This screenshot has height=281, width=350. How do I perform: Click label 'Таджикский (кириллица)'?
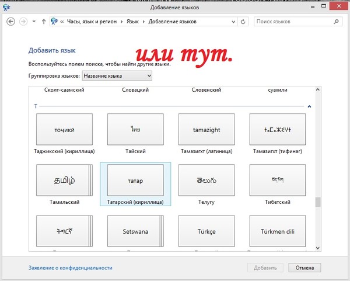pyautogui.click(x=64, y=151)
